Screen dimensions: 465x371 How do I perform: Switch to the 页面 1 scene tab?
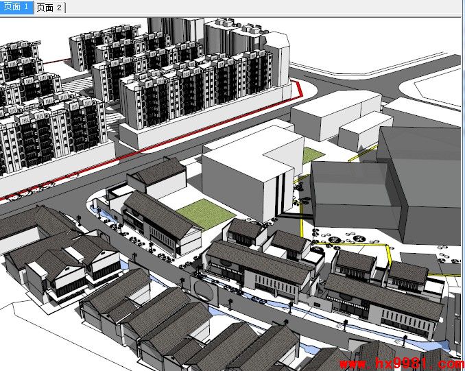point(16,7)
